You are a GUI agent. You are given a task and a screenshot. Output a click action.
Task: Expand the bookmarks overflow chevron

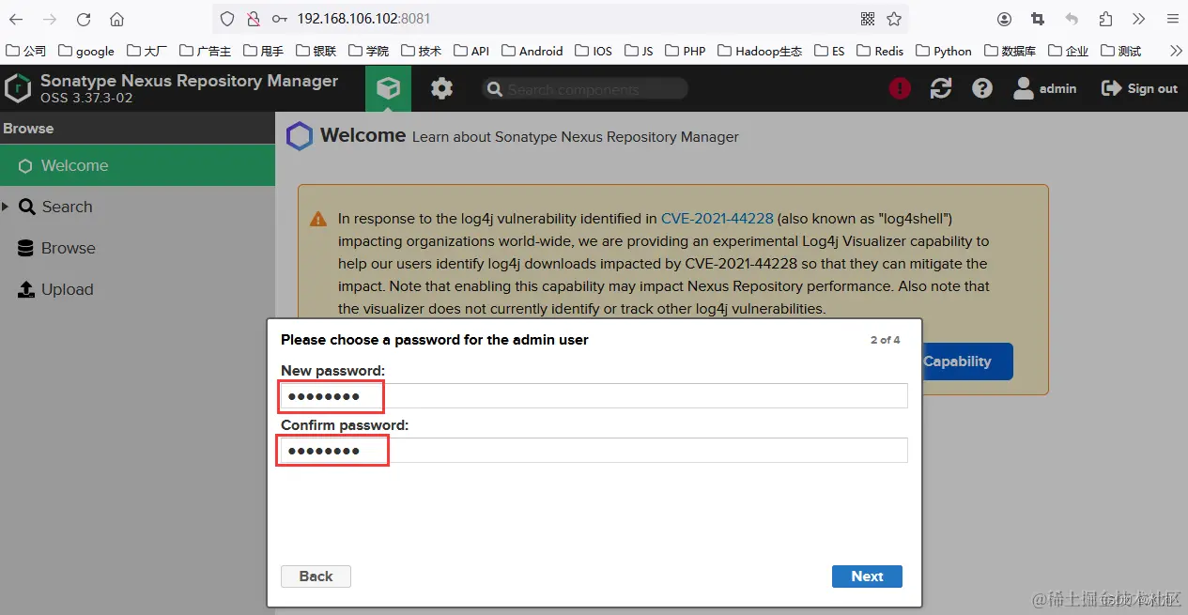pyautogui.click(x=1175, y=51)
